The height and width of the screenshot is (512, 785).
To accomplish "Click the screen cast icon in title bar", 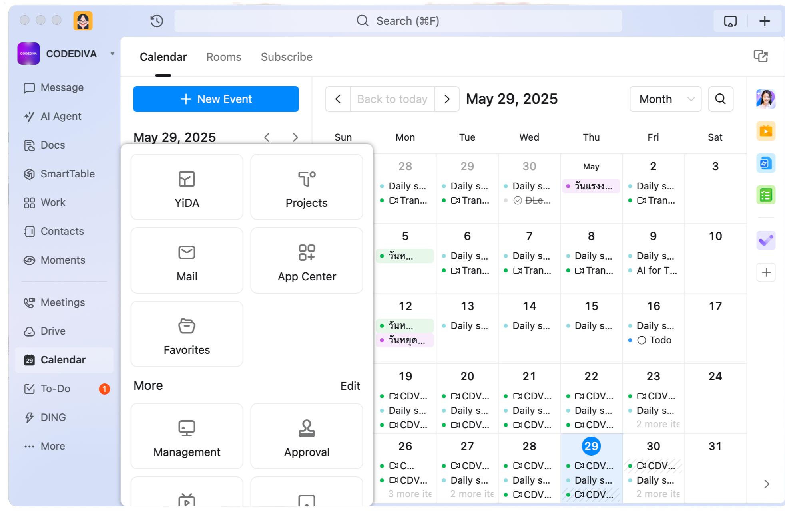I will click(730, 21).
